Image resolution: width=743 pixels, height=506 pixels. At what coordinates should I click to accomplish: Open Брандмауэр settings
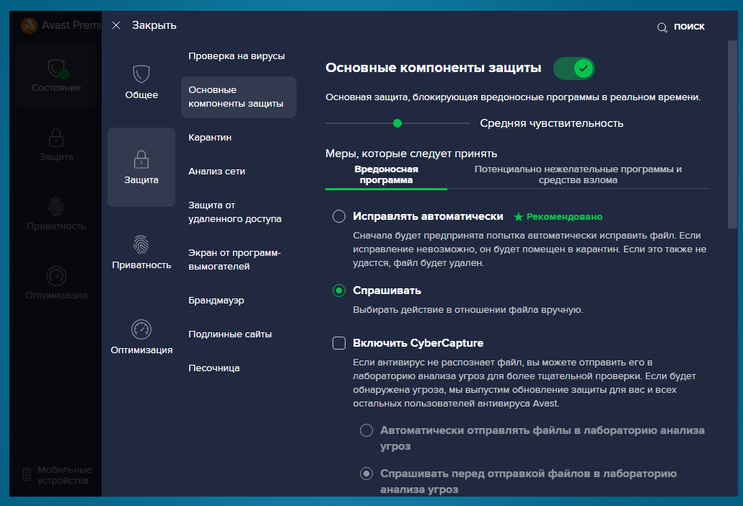point(216,300)
